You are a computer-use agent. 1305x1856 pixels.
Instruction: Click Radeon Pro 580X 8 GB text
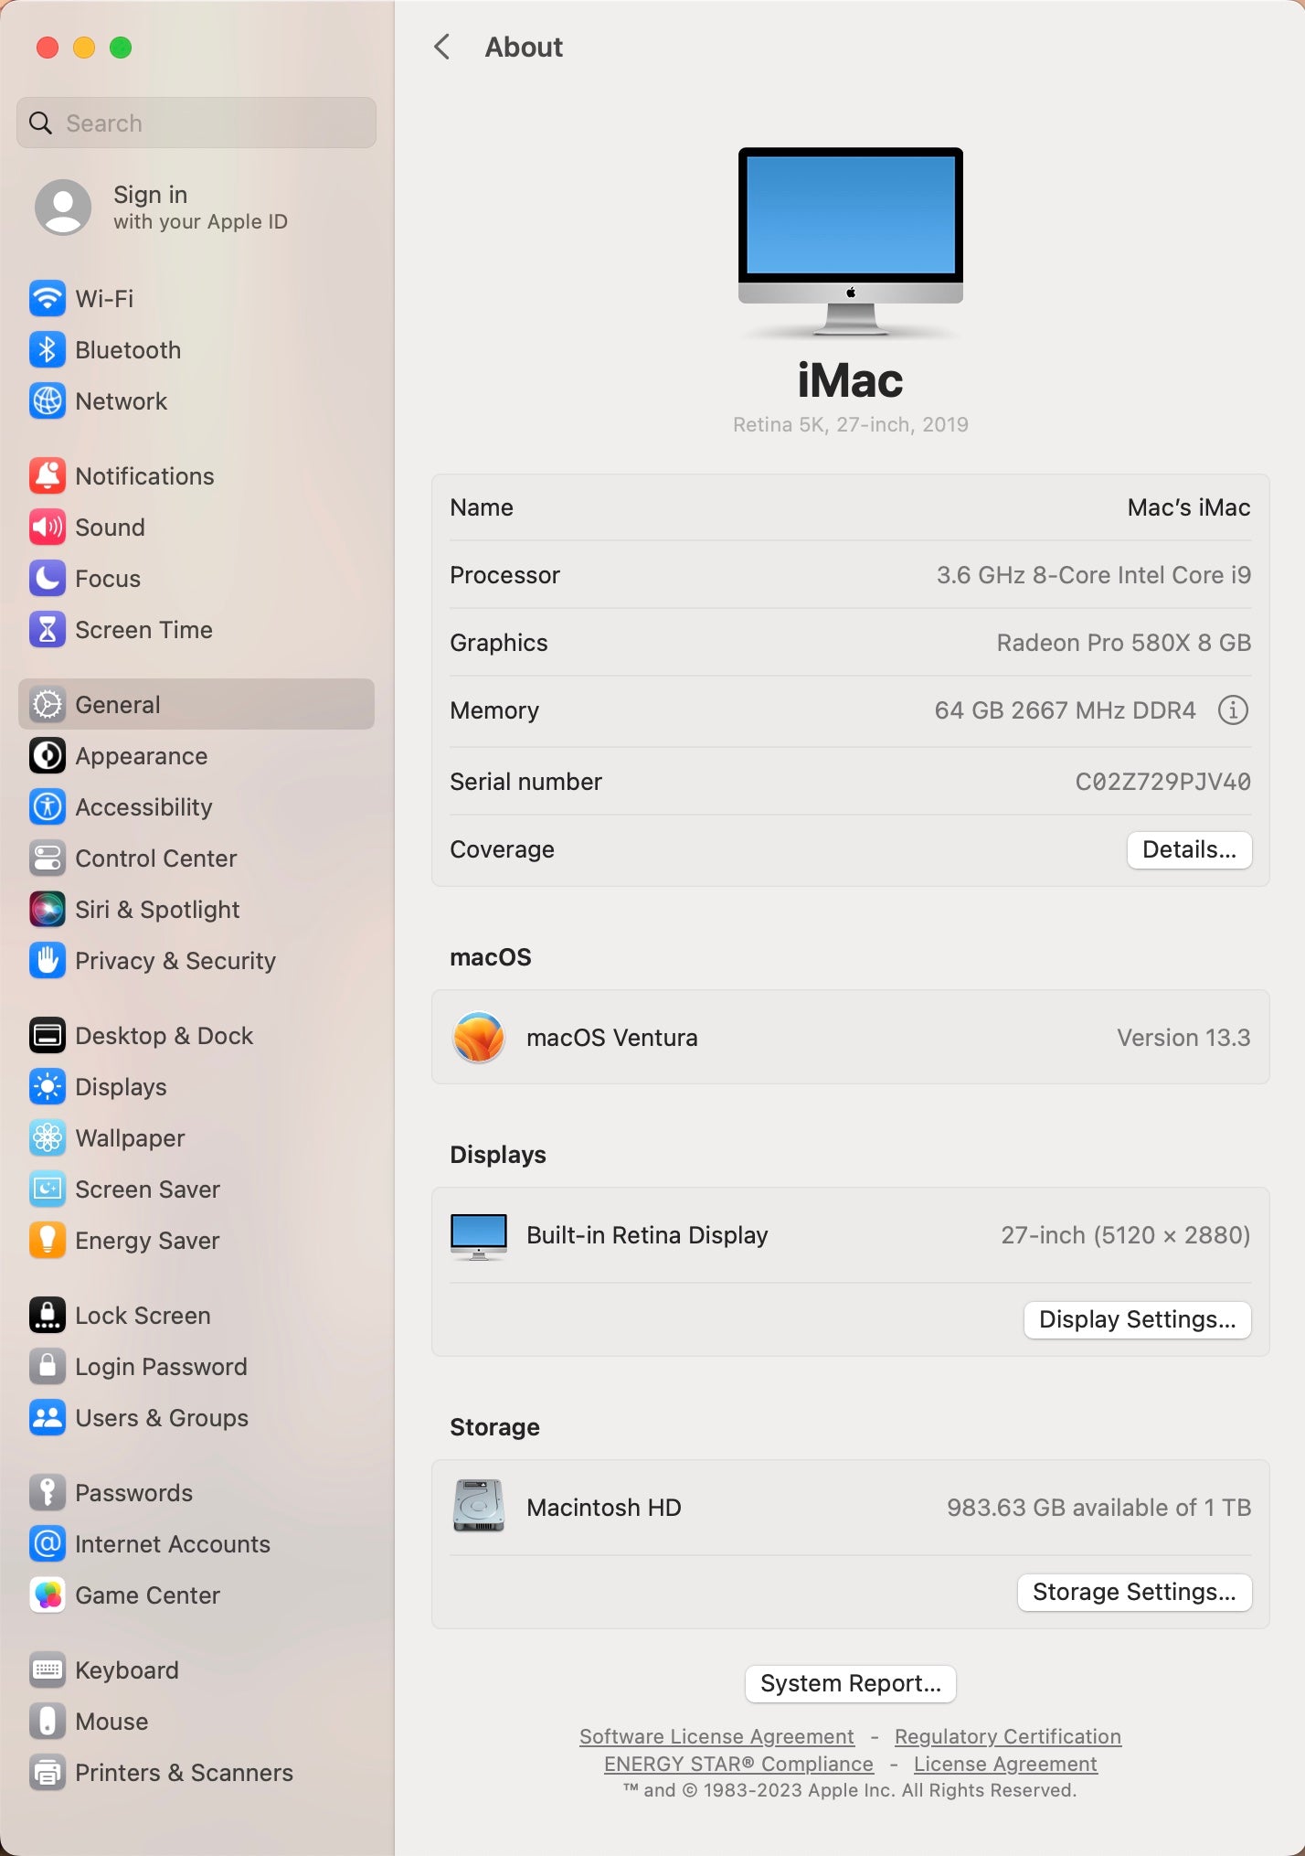[x=1123, y=643]
